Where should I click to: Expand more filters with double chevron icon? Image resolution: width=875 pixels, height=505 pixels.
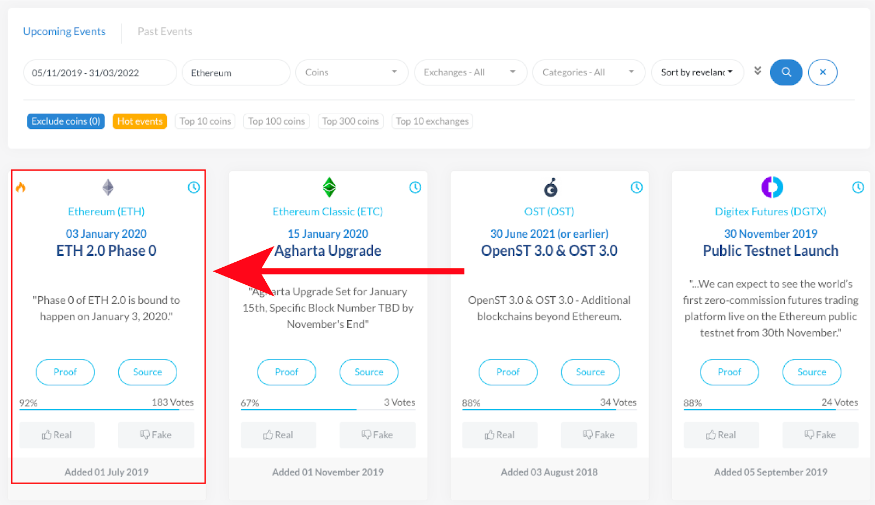(757, 71)
